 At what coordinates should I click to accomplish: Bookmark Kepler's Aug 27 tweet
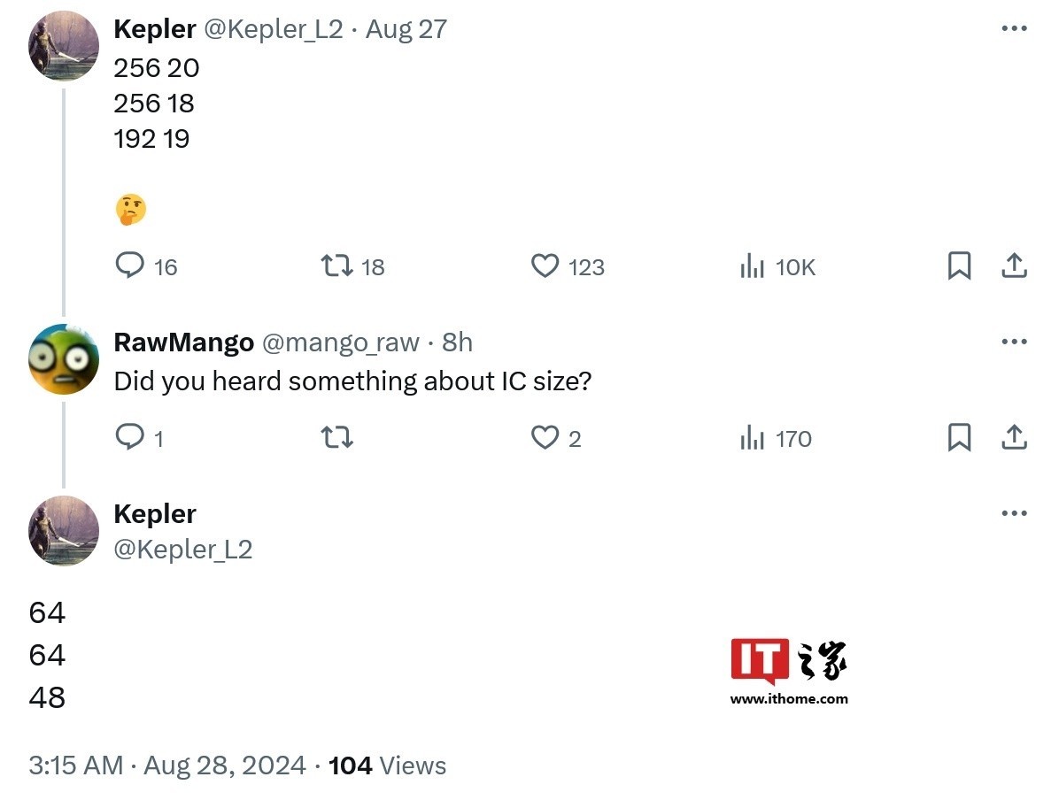click(959, 266)
